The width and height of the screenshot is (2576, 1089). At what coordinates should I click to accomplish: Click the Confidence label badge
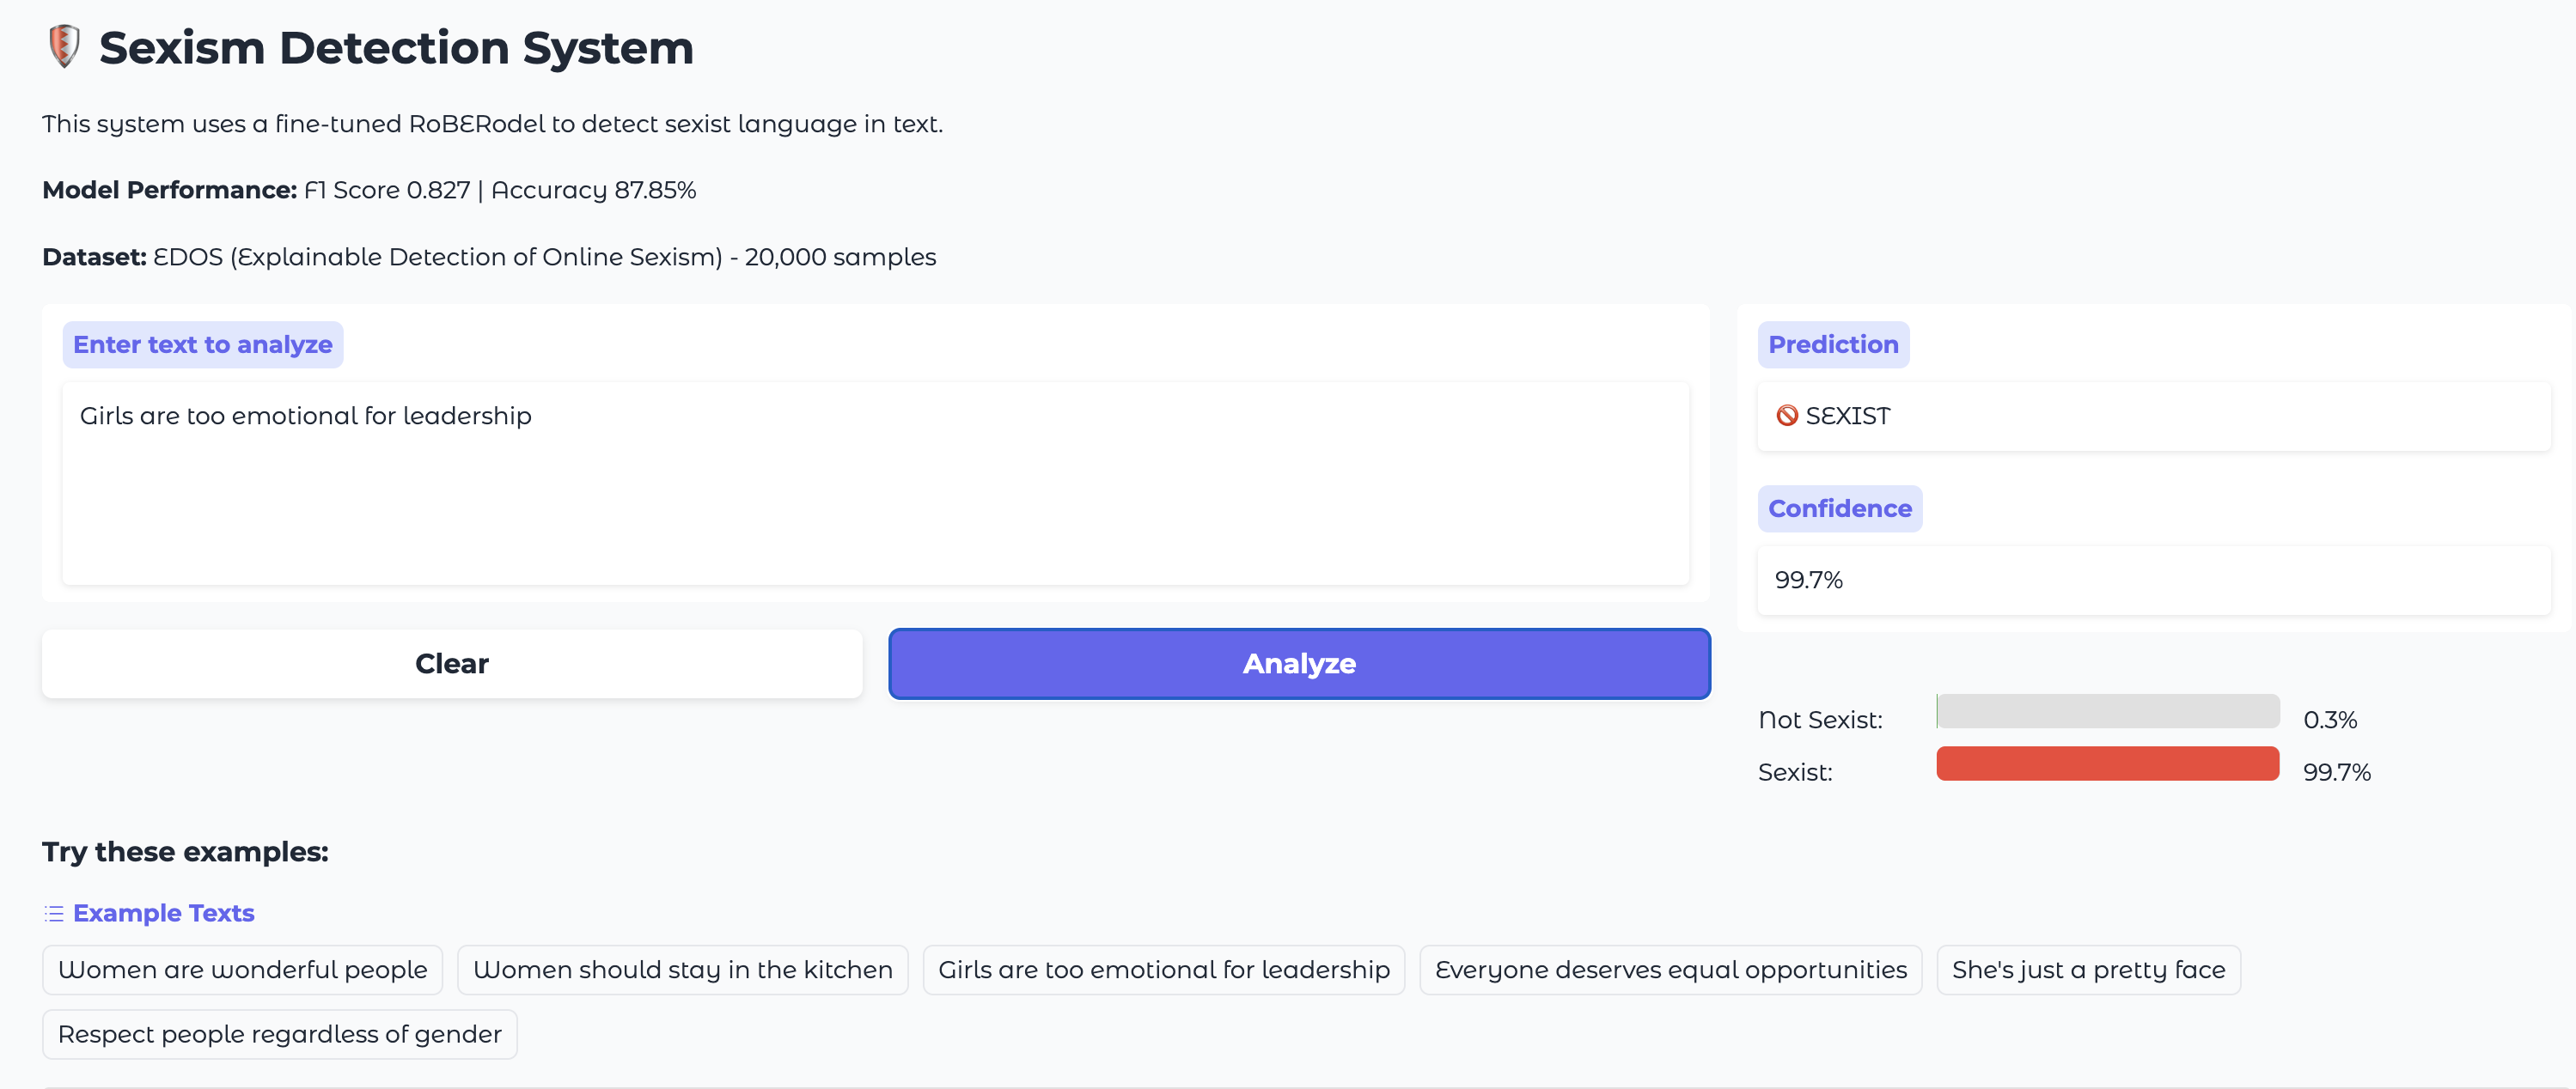1840,508
